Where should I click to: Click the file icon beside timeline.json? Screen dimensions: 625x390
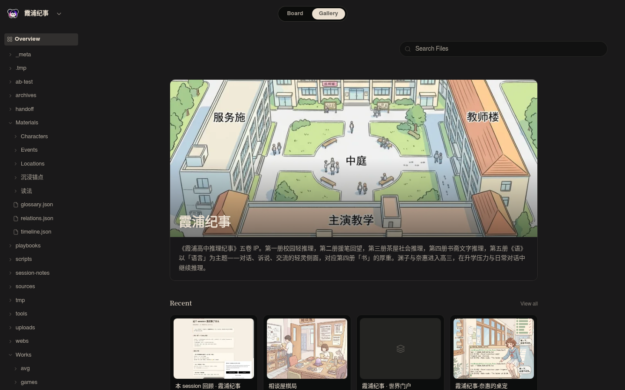click(x=16, y=232)
